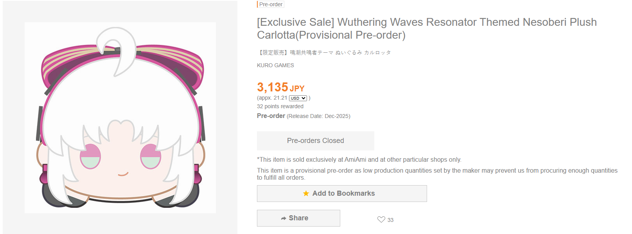This screenshot has width=632, height=234.
Task: Open the KURO GAMES brand link
Action: 275,65
